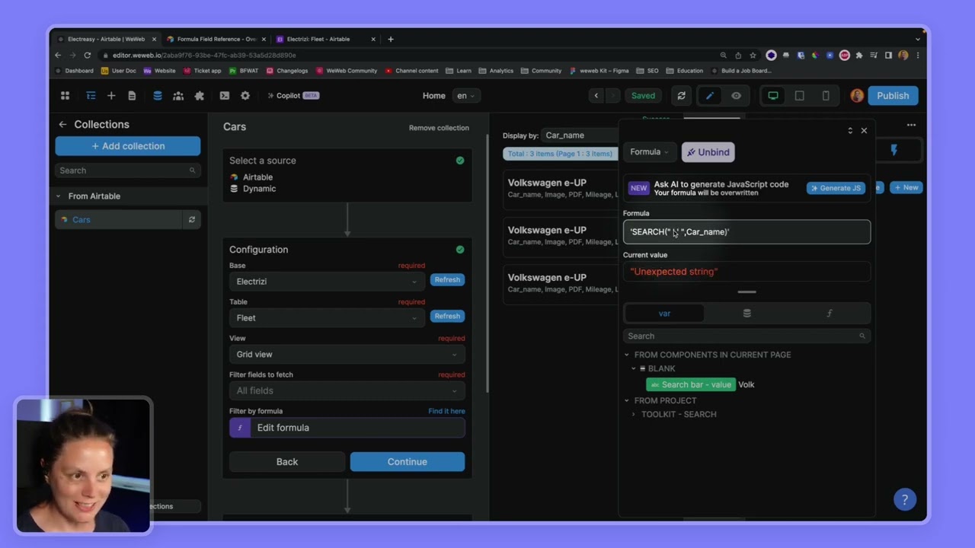Focus the variables Search field
The image size is (975, 548).
coord(746,336)
